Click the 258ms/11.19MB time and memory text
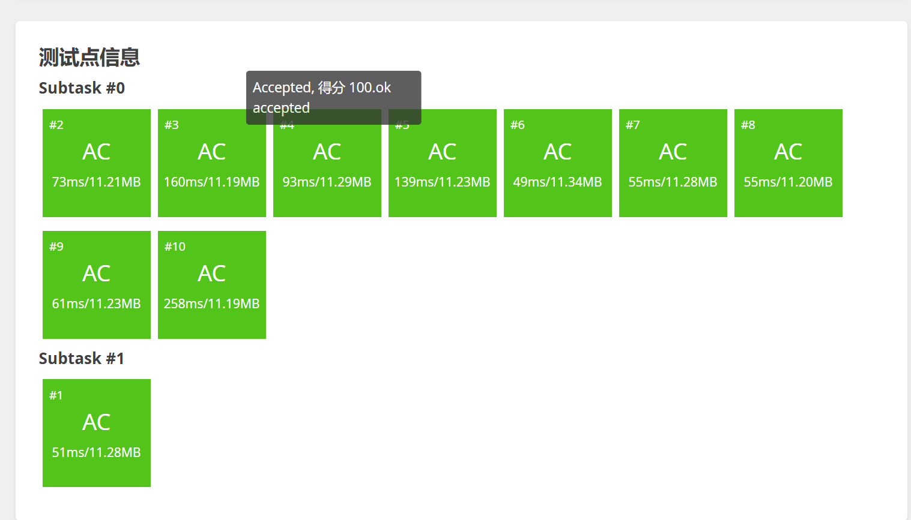The image size is (911, 520). 211,304
